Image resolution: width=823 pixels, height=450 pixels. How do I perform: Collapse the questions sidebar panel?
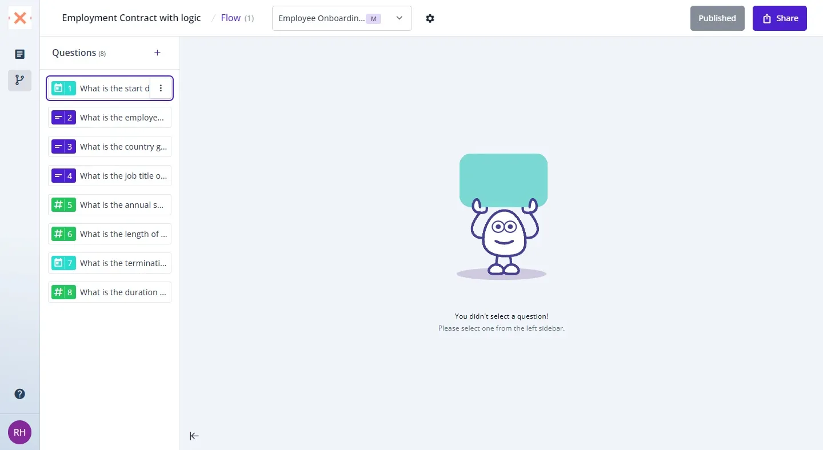[194, 436]
